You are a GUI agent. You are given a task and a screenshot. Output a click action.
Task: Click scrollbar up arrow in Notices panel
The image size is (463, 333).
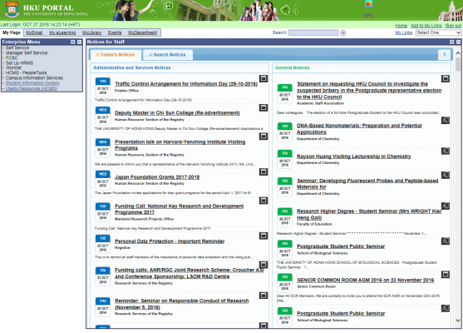pos(458,53)
